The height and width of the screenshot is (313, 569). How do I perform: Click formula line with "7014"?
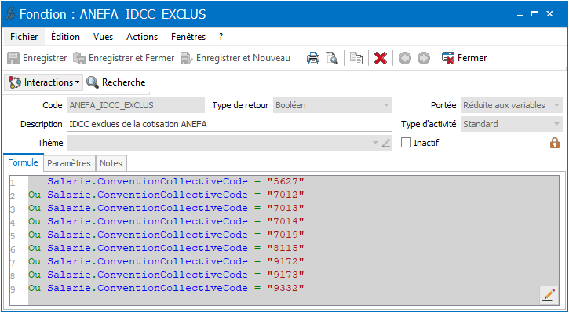[166, 221]
